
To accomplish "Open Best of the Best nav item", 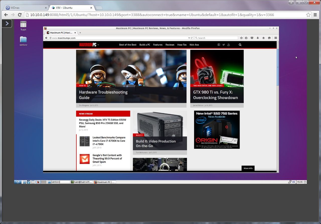I will (128, 45).
